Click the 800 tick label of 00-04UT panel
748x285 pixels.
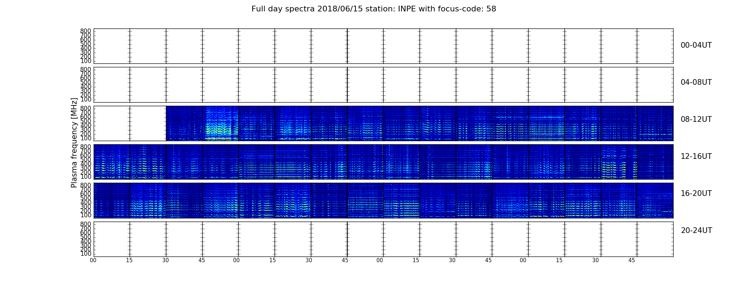pyautogui.click(x=85, y=31)
